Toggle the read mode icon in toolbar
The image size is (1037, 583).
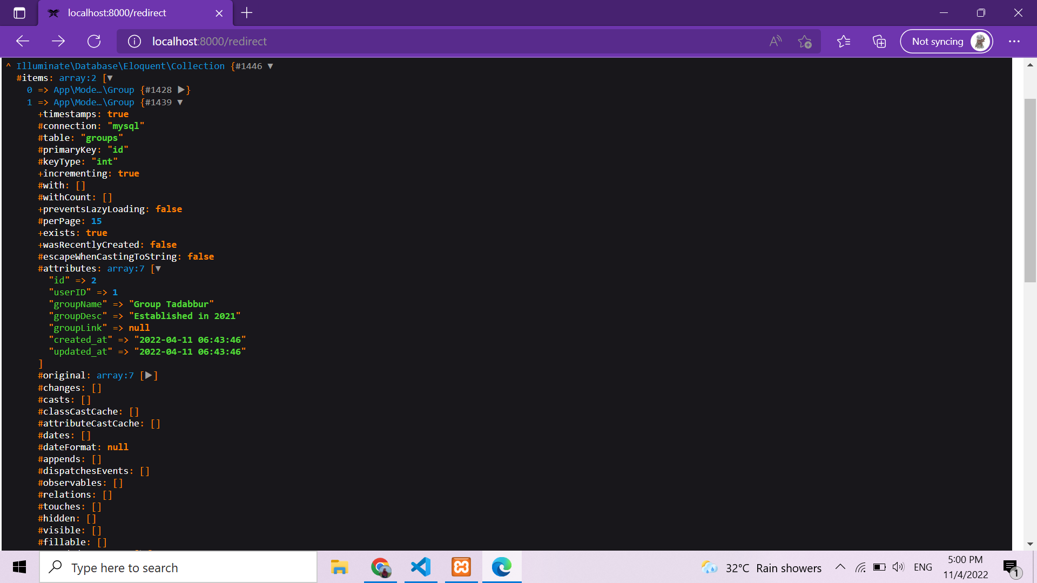tap(776, 40)
